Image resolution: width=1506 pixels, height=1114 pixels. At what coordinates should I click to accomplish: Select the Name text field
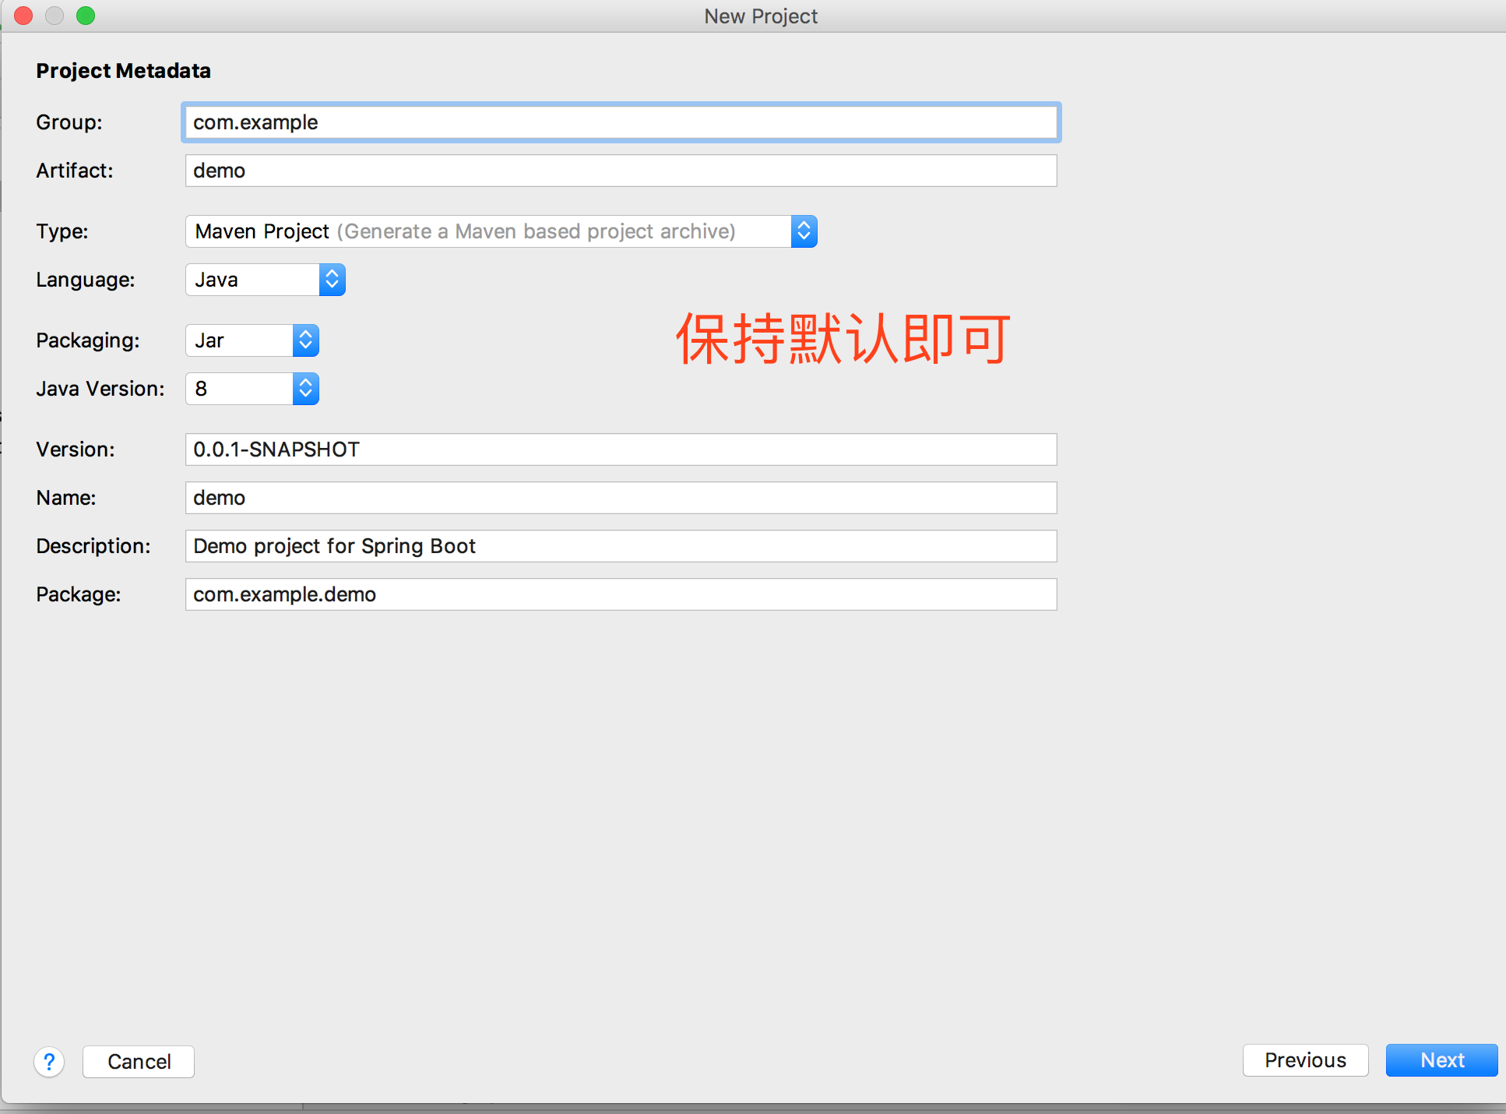click(620, 498)
